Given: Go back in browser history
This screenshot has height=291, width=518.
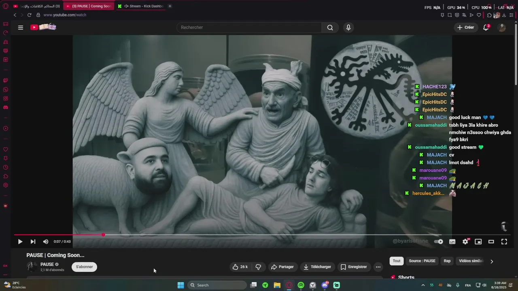Looking at the screenshot, I should point(15,15).
